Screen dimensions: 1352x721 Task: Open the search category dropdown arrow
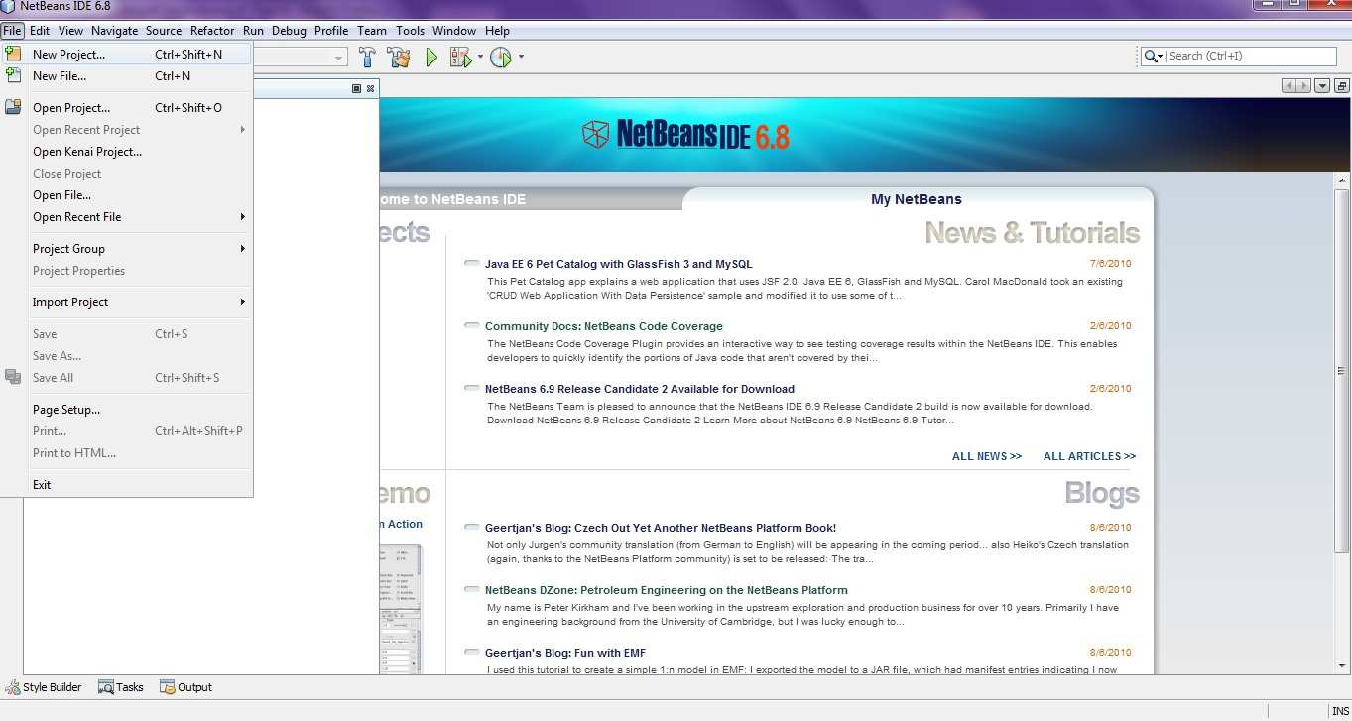[x=1160, y=57]
